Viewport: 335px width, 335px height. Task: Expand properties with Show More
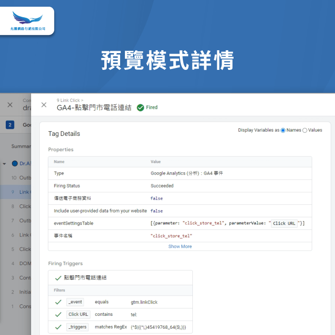[x=180, y=246]
